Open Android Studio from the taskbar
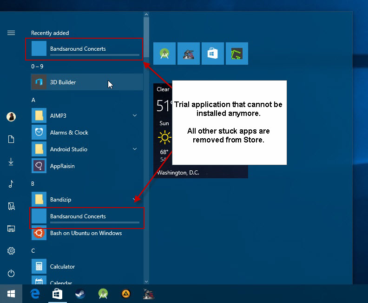This screenshot has width=368, height=303. point(103,294)
